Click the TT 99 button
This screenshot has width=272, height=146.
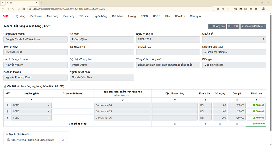point(233,26)
